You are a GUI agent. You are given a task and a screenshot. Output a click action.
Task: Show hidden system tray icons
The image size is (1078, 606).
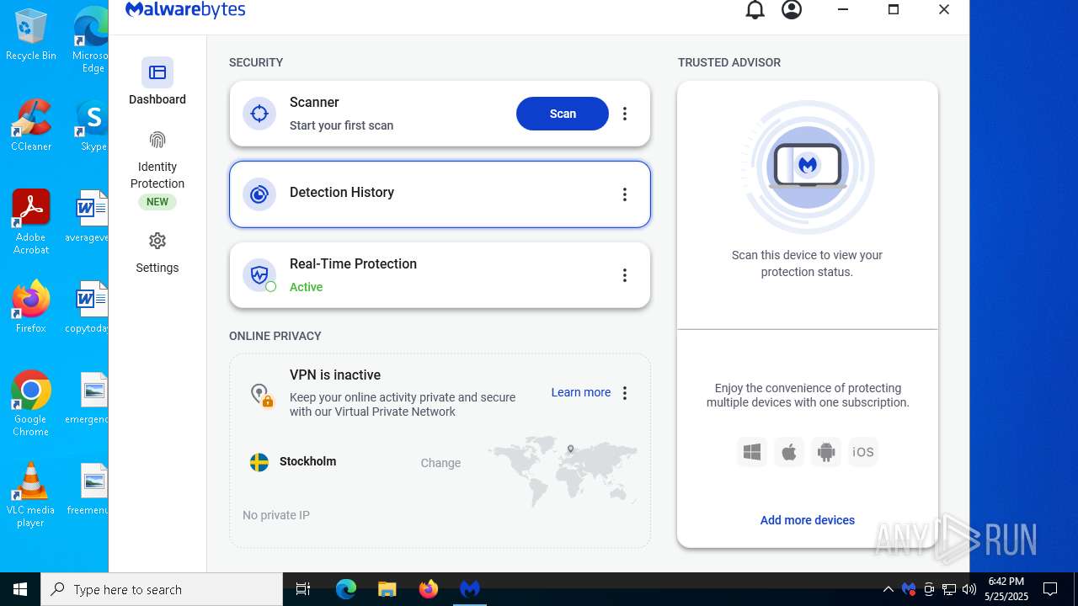pyautogui.click(x=888, y=589)
